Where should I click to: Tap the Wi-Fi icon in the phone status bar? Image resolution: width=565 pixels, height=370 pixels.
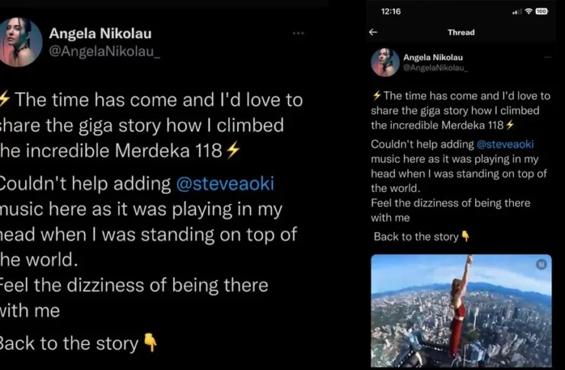click(x=528, y=11)
